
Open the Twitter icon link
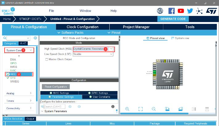coord(190,11)
